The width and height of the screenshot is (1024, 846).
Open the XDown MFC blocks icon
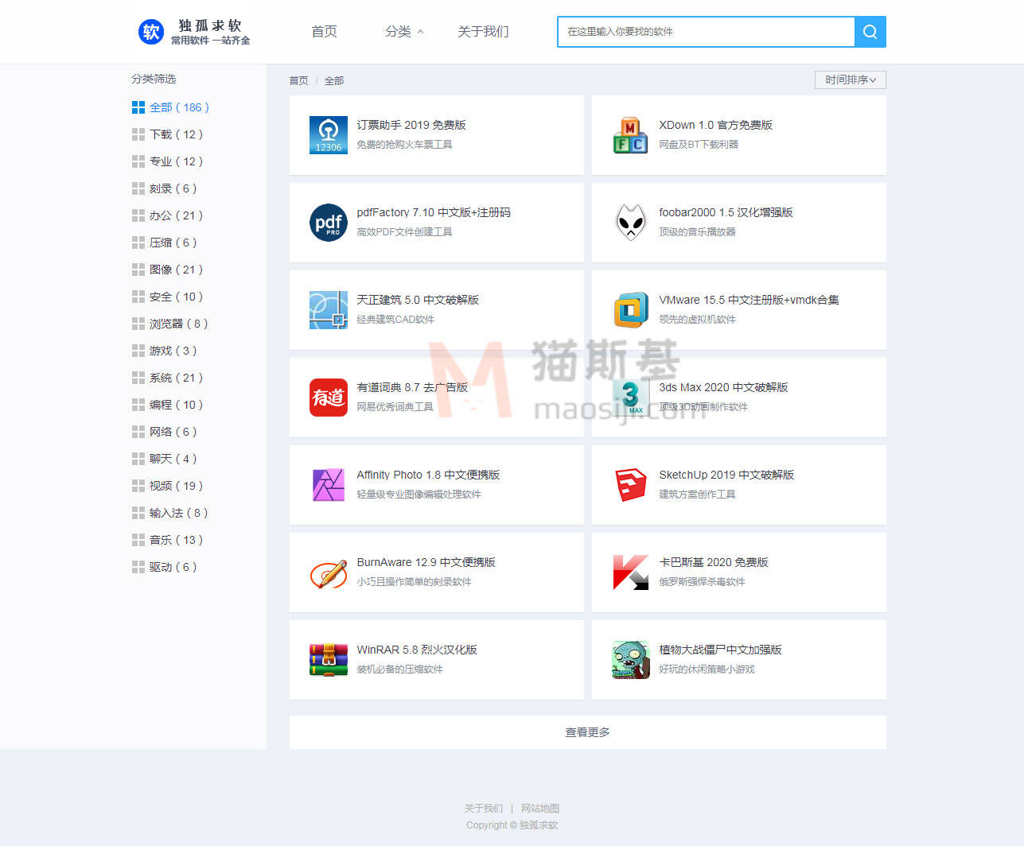(631, 135)
